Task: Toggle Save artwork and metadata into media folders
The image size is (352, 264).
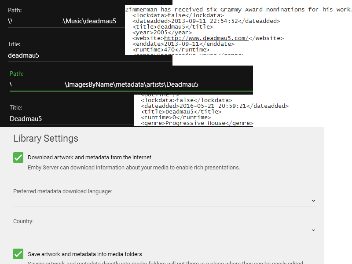Action: (18, 254)
